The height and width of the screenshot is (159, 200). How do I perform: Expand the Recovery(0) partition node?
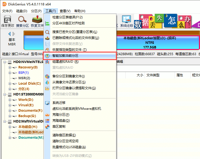pos(10,67)
